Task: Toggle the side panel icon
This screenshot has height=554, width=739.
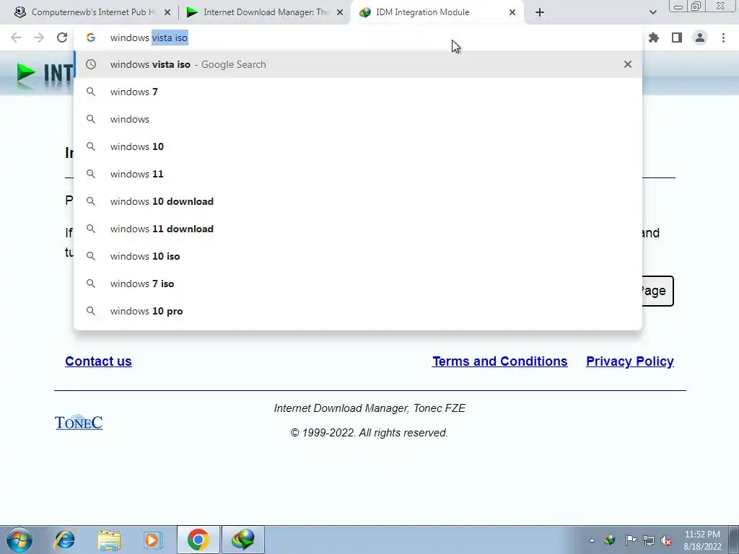Action: click(677, 38)
